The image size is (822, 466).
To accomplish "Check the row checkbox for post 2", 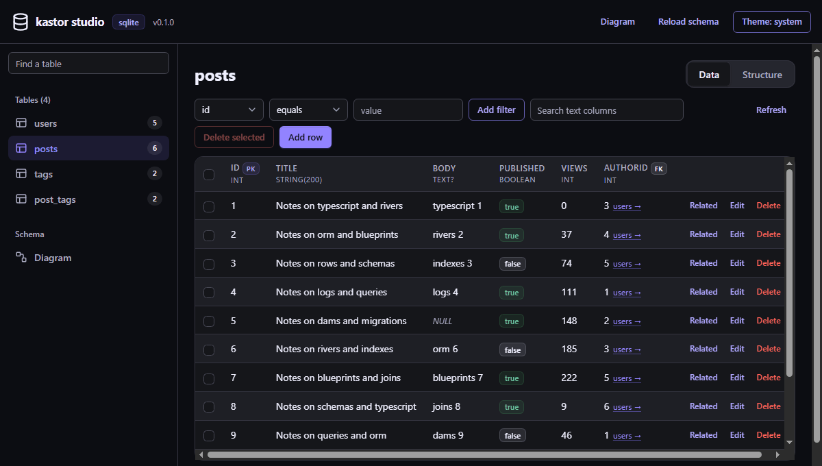I will [209, 235].
